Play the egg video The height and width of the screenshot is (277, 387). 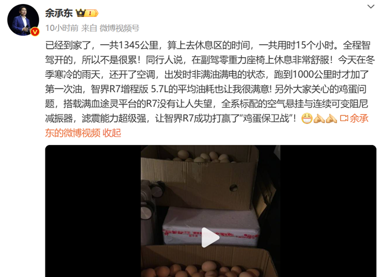(x=211, y=237)
